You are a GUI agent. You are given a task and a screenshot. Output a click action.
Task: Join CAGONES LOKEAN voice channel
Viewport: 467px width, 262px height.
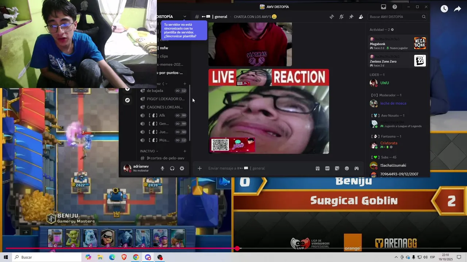(164, 107)
